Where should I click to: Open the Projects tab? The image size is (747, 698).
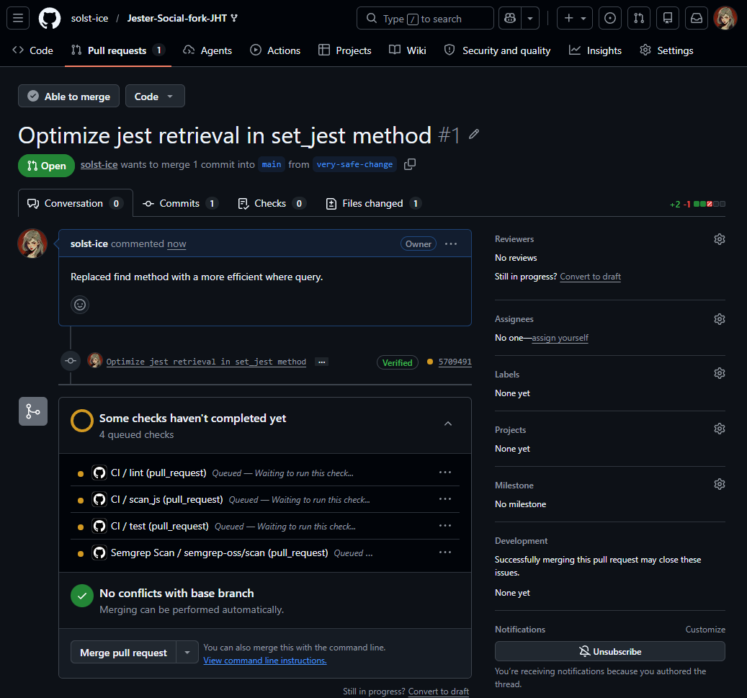(x=345, y=50)
